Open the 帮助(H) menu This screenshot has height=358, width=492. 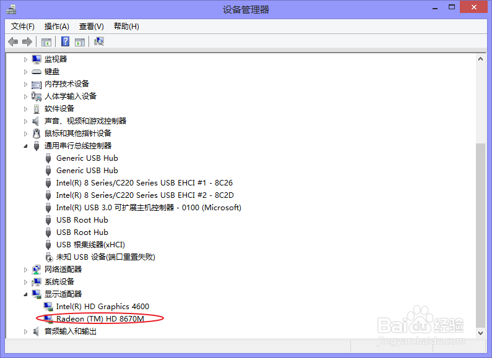[x=126, y=27]
